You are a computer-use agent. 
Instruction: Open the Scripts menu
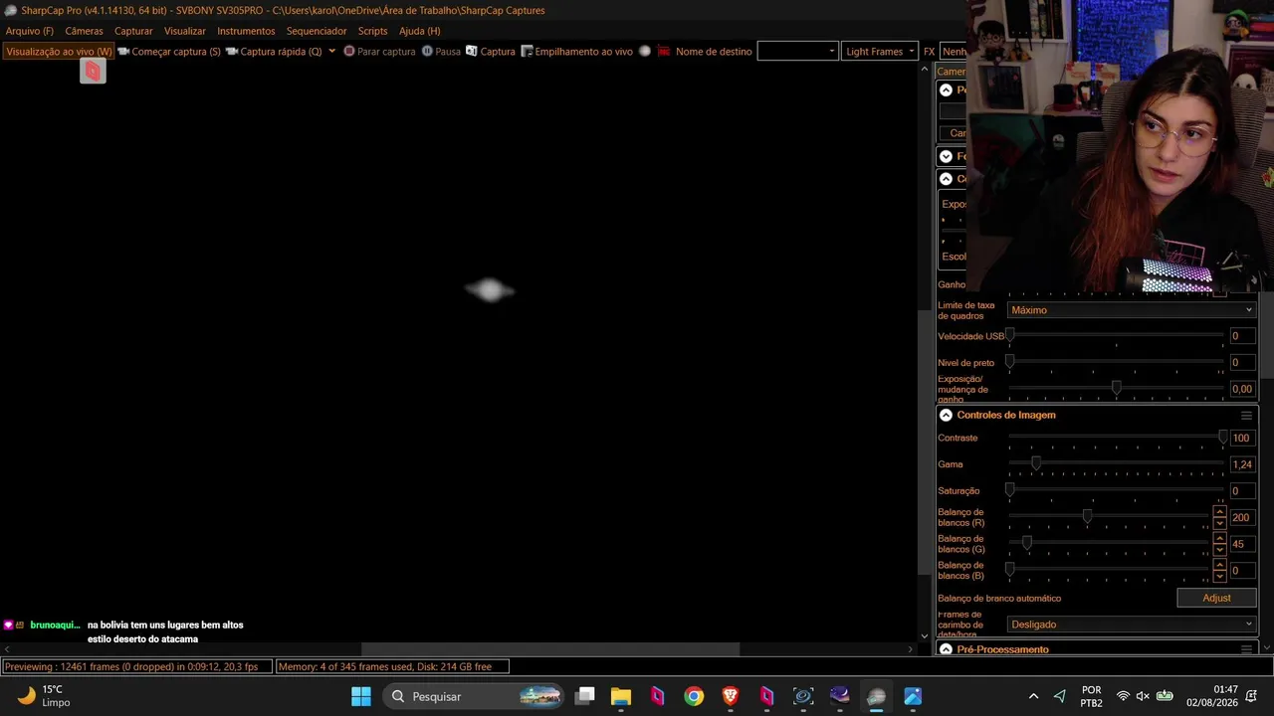point(372,31)
